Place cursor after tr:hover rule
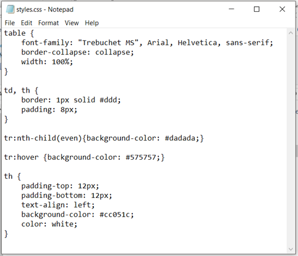 [x=166, y=157]
